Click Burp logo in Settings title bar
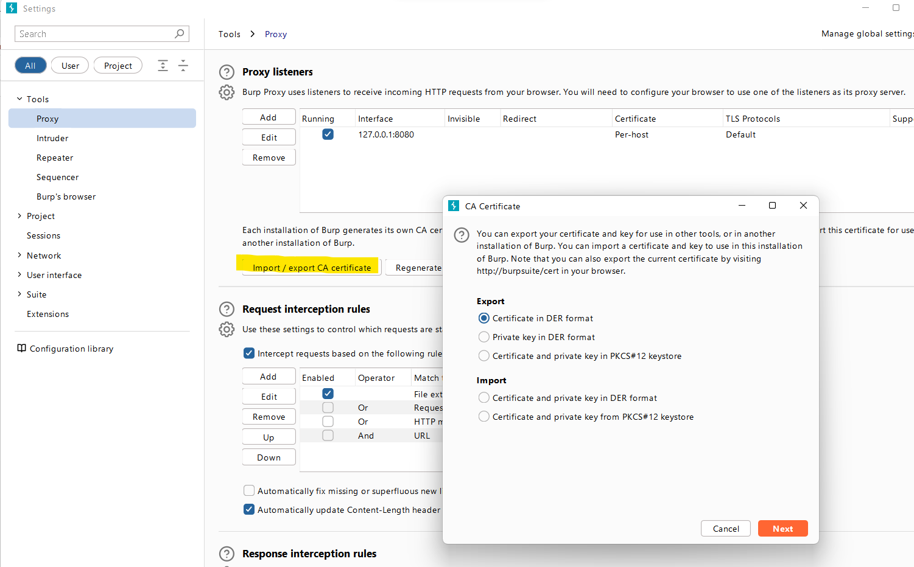 tap(12, 8)
